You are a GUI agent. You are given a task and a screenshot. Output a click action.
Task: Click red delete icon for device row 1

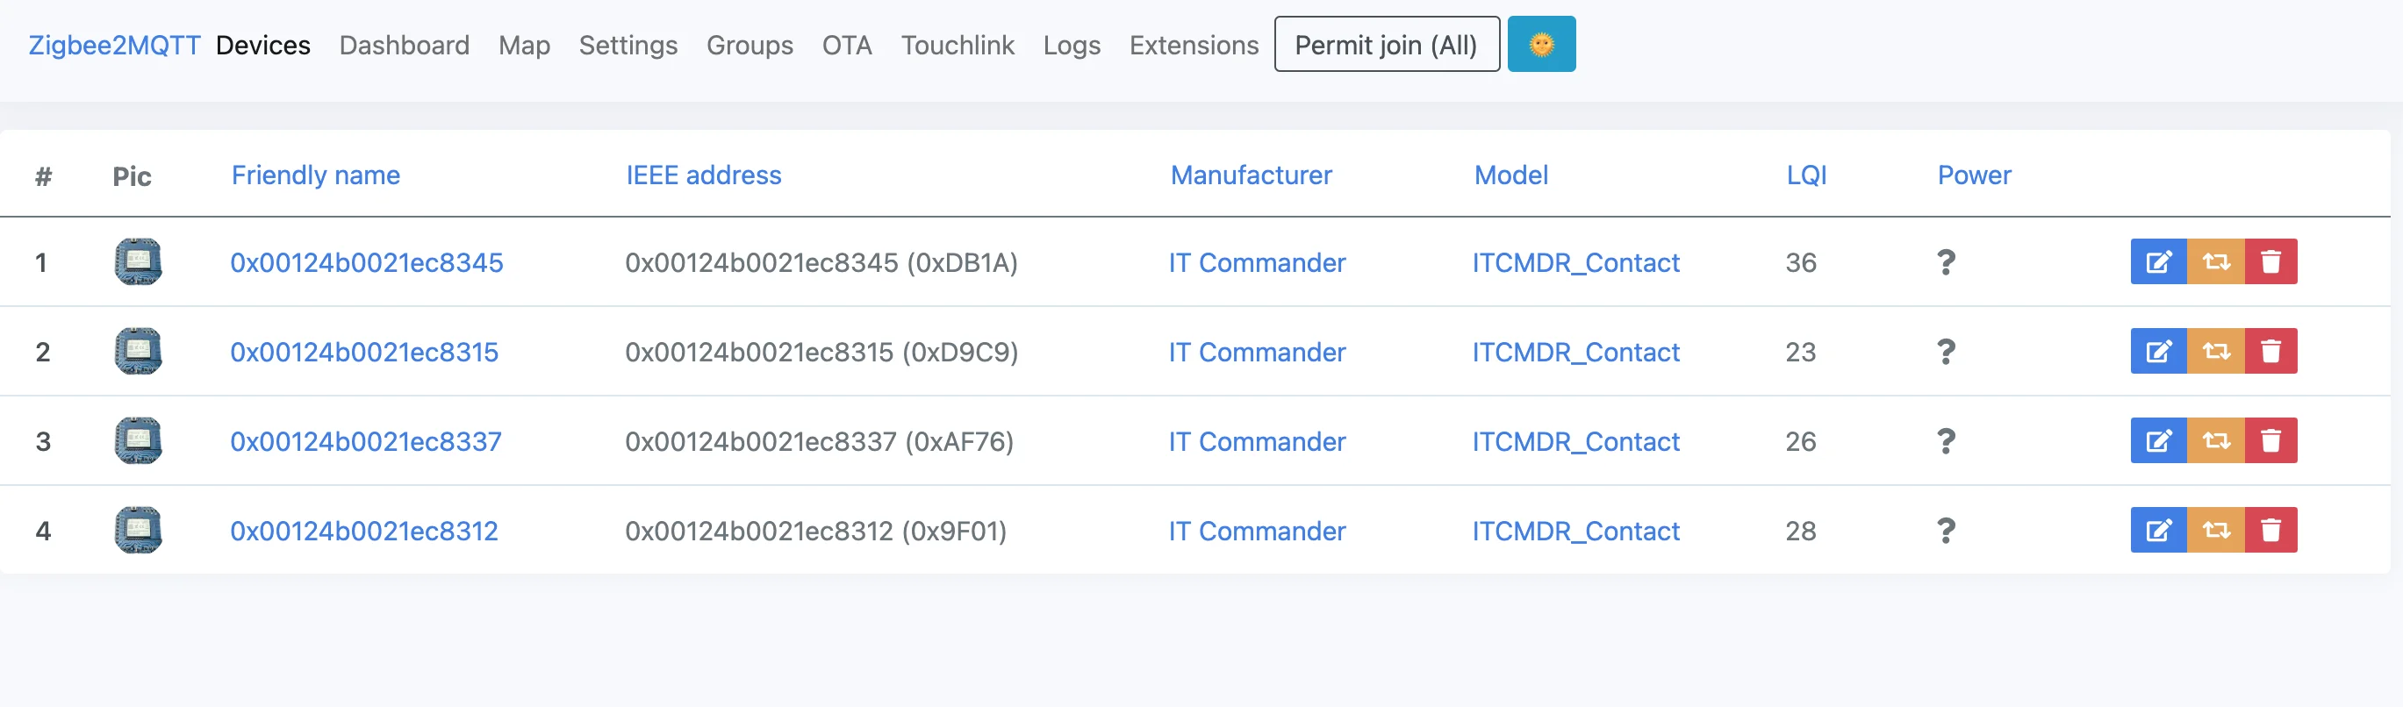coord(2270,262)
